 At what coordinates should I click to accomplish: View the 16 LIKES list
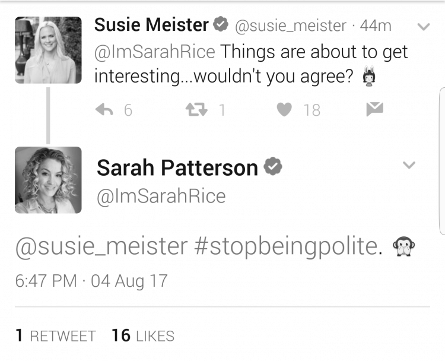[x=143, y=335]
